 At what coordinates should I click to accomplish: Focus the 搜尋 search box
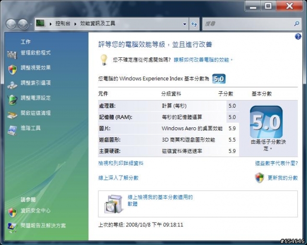248,24
